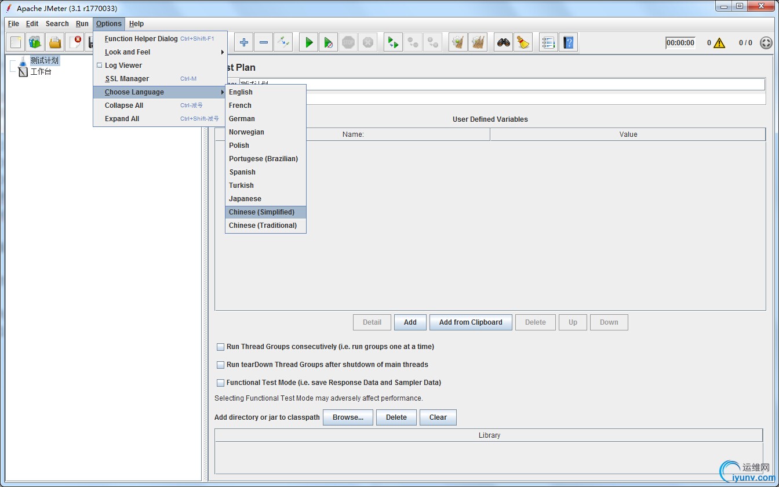Open the File menu
Image resolution: width=779 pixels, height=487 pixels.
pyautogui.click(x=13, y=24)
